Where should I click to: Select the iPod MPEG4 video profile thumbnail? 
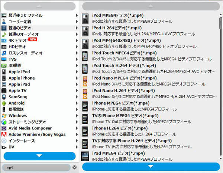pyautogui.click(x=85, y=19)
